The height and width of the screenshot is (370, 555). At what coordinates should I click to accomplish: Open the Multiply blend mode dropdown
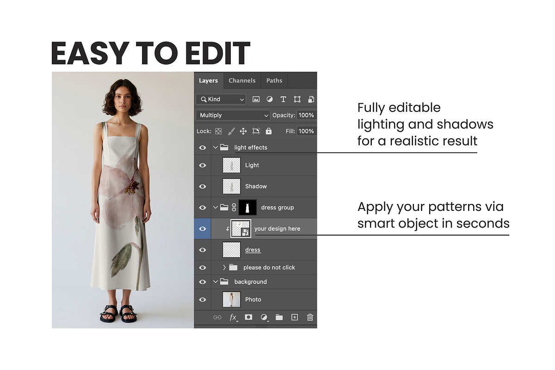pyautogui.click(x=233, y=115)
